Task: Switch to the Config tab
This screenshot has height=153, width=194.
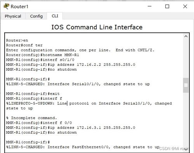Action: point(36,16)
